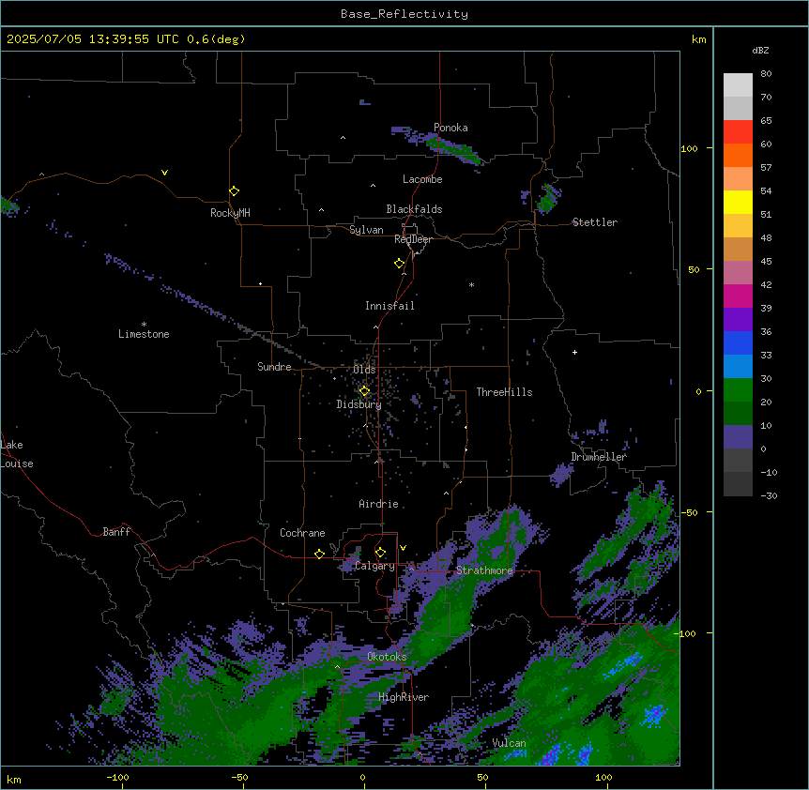Click the white asterisk east of Innisfail

[471, 285]
